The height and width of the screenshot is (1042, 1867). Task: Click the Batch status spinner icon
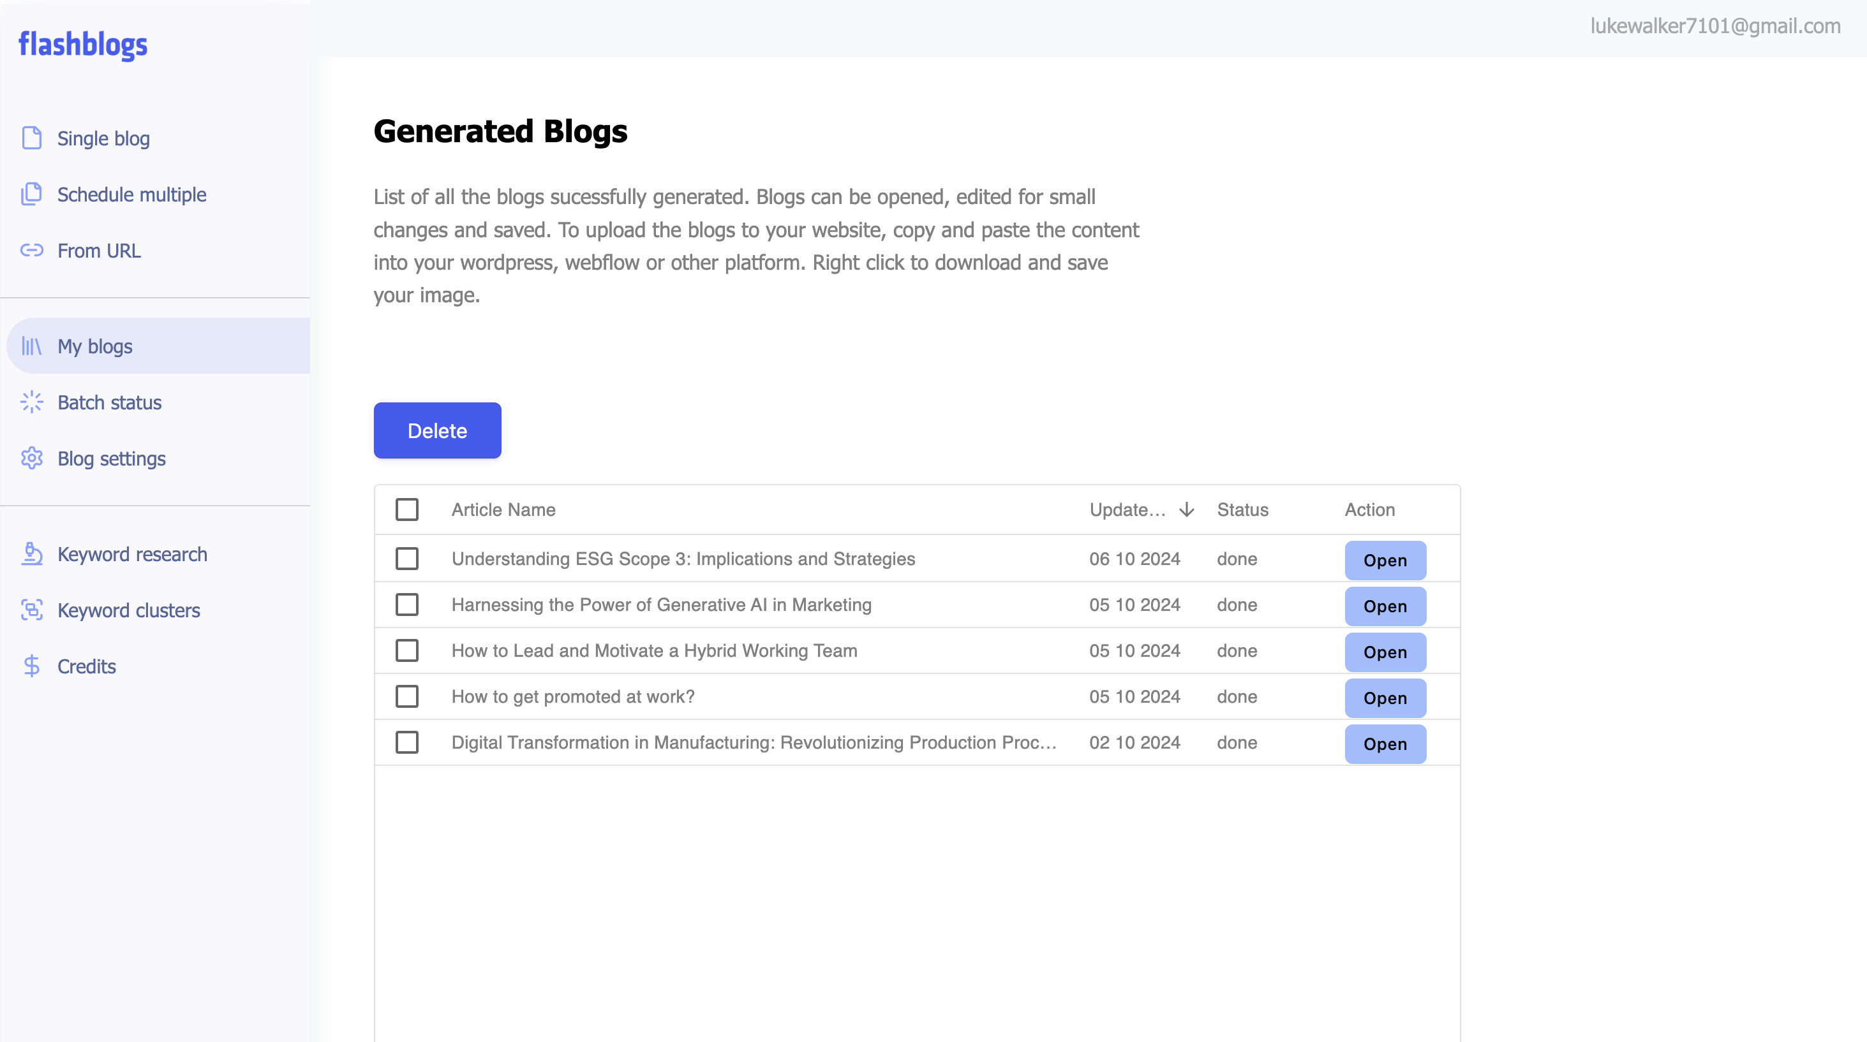(32, 402)
